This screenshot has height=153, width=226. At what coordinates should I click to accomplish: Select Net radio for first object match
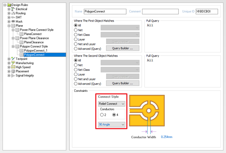[76, 30]
